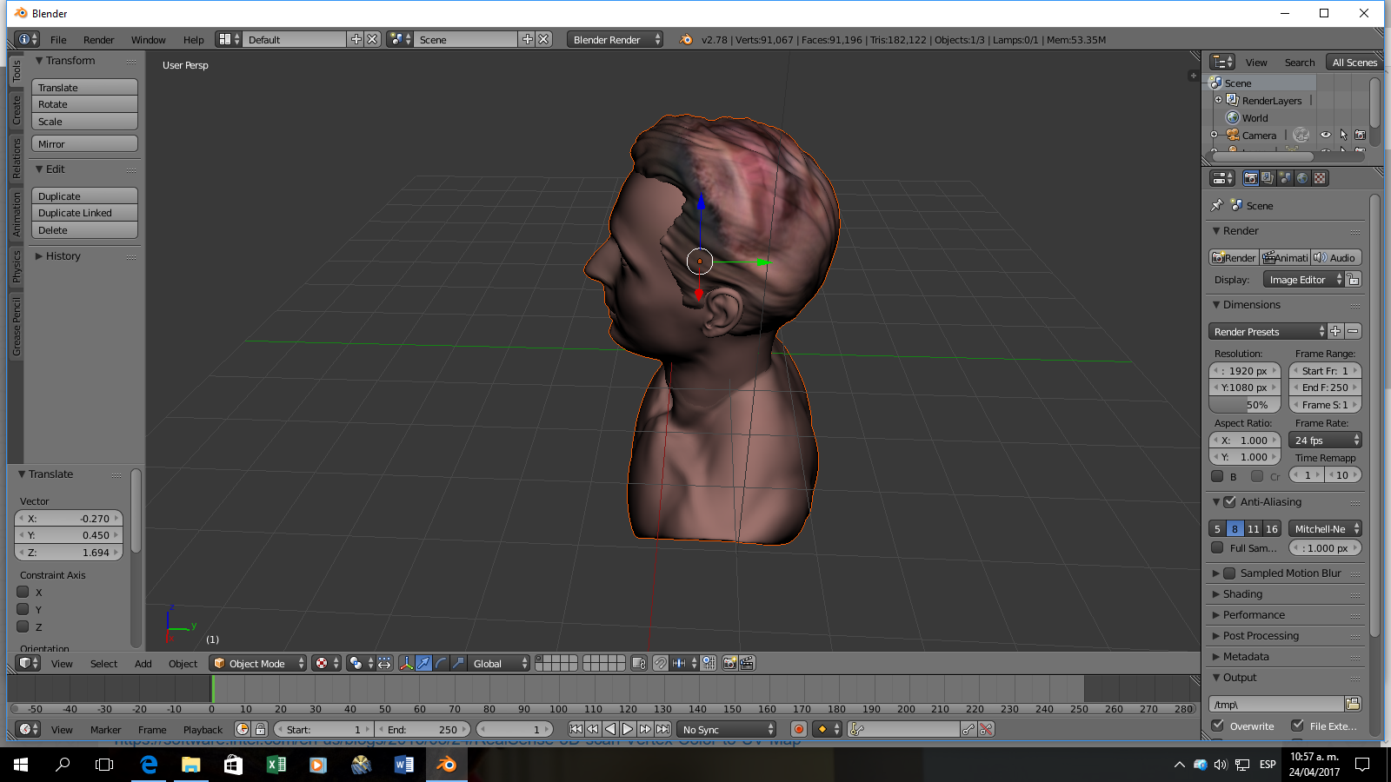Toggle Camera renderability icon in Outliner
The width and height of the screenshot is (1391, 782).
tap(1361, 135)
